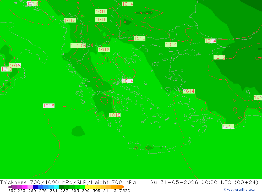This screenshot has width=262, height=192.
Task: Click the 299 legend value
Action: pos(86,190)
